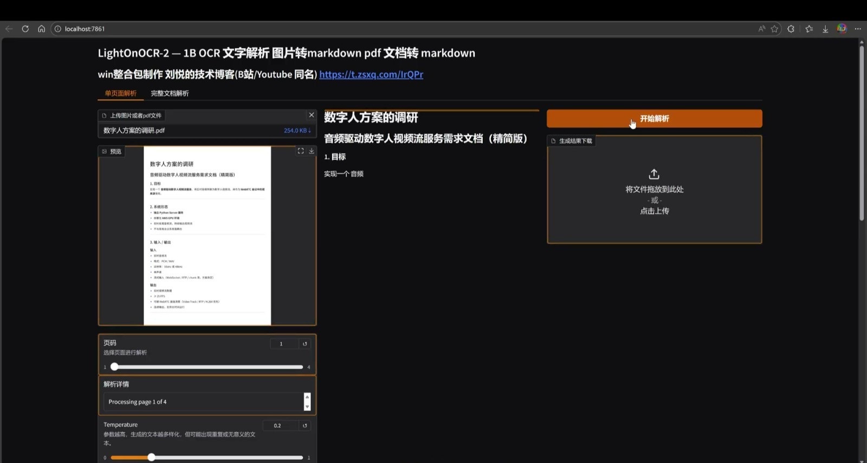
Task: Open the browser Downloads panel
Action: pyautogui.click(x=825, y=29)
